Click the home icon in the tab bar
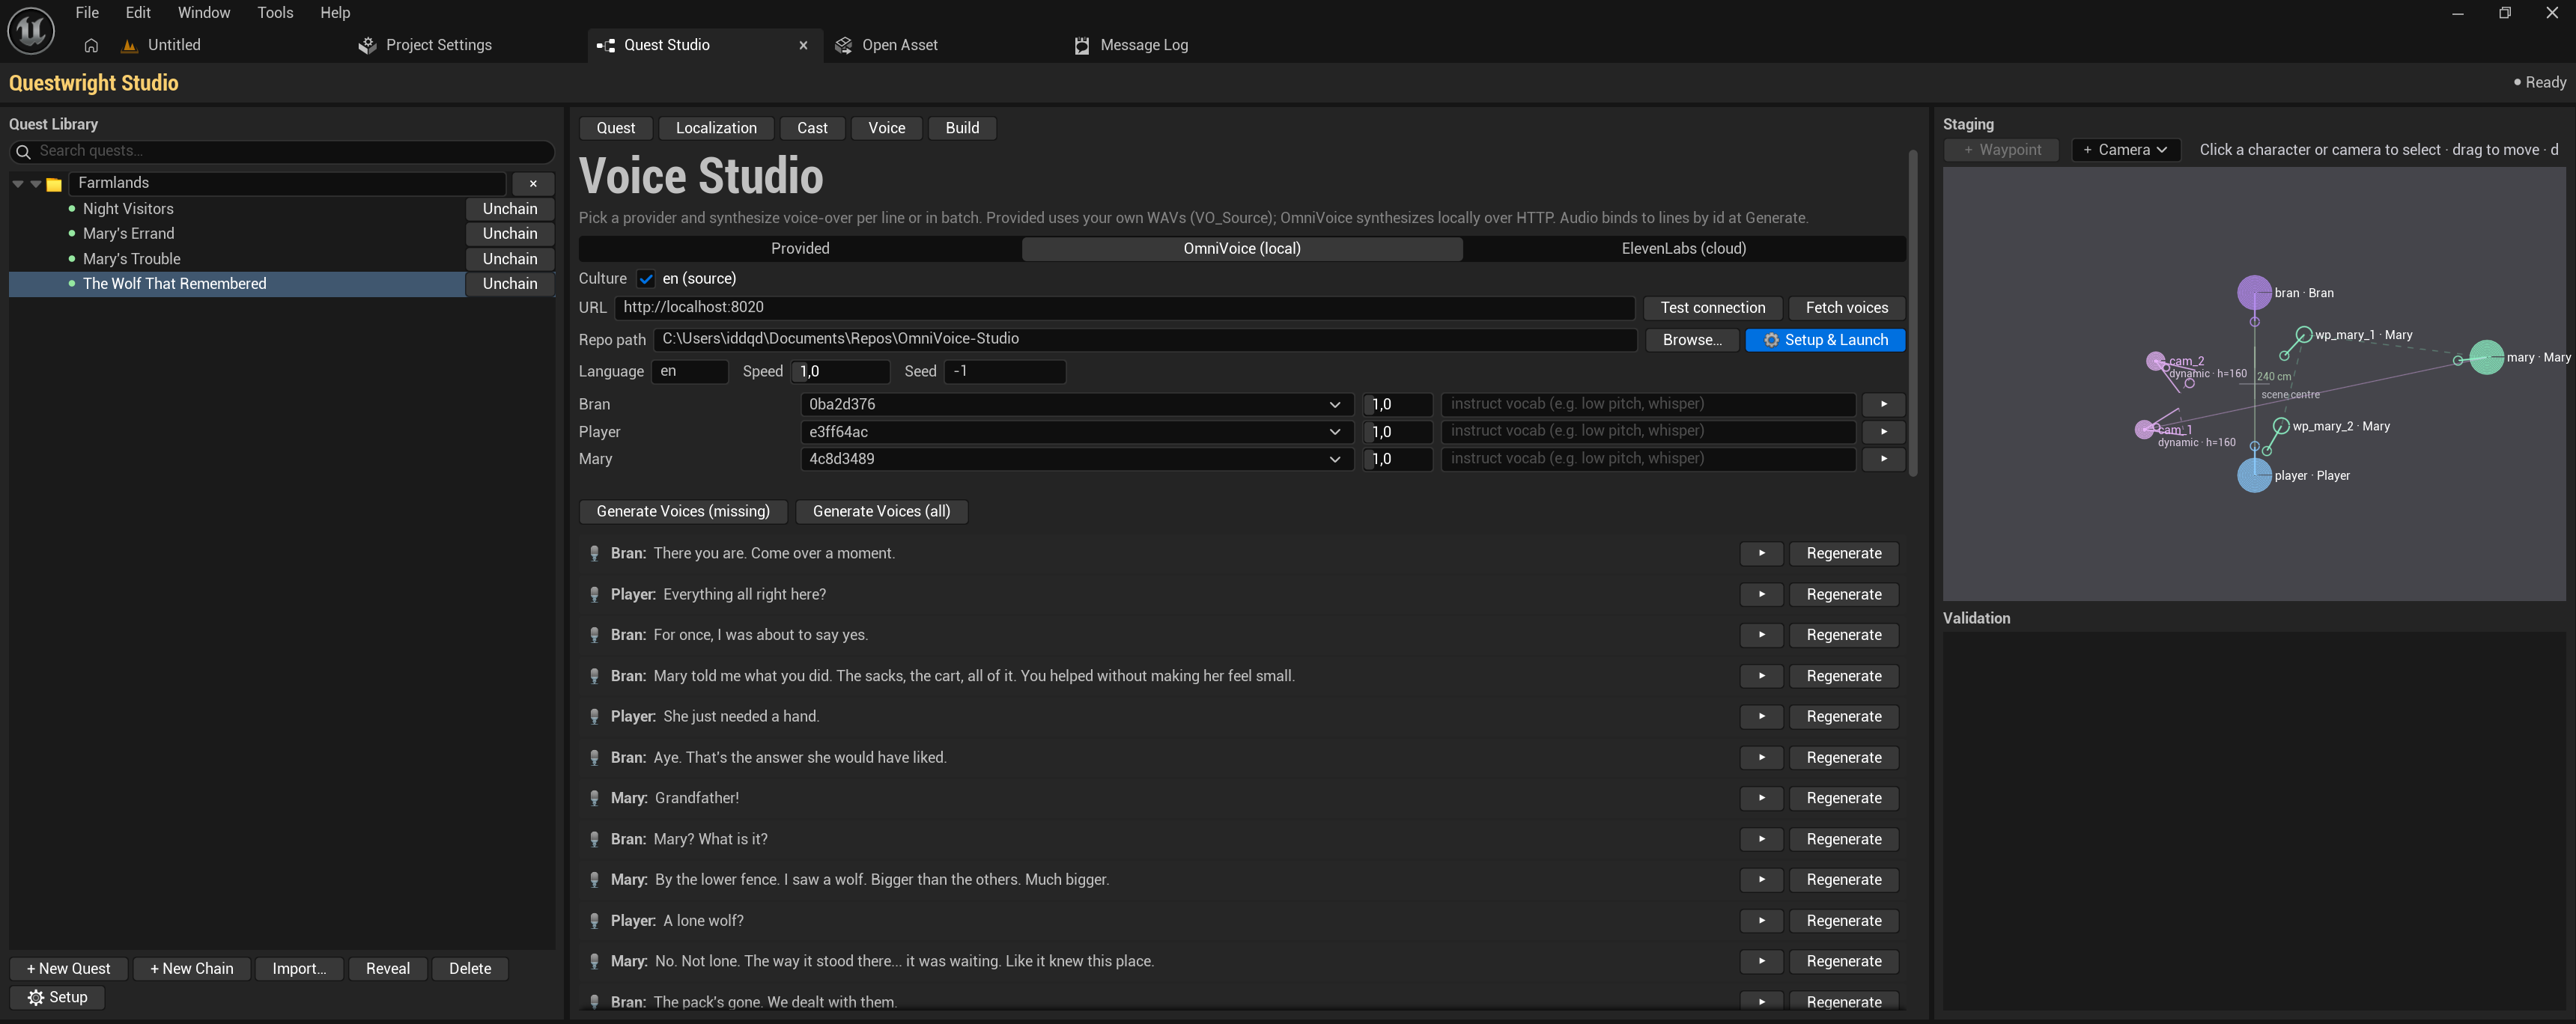 click(x=91, y=45)
